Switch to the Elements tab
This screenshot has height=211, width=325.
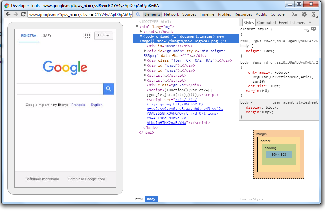tap(152, 14)
